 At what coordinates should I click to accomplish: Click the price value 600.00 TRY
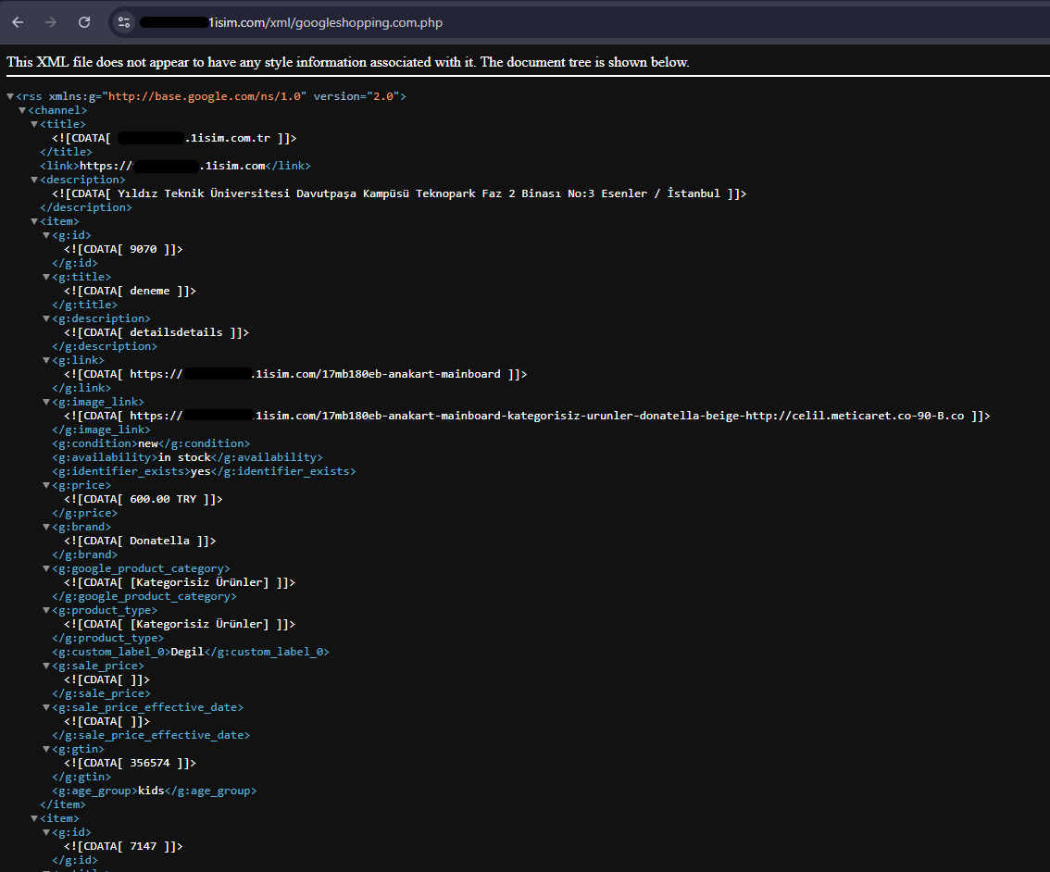click(x=163, y=499)
